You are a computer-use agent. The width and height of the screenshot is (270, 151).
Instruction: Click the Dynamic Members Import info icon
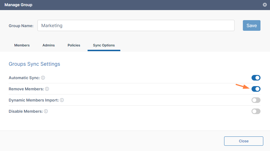[x=62, y=100]
